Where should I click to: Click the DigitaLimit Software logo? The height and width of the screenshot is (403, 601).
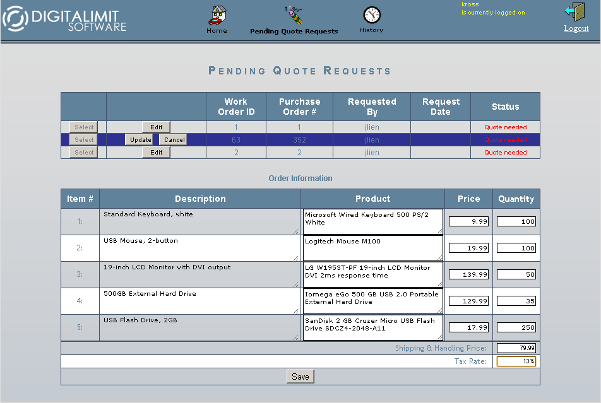[64, 18]
